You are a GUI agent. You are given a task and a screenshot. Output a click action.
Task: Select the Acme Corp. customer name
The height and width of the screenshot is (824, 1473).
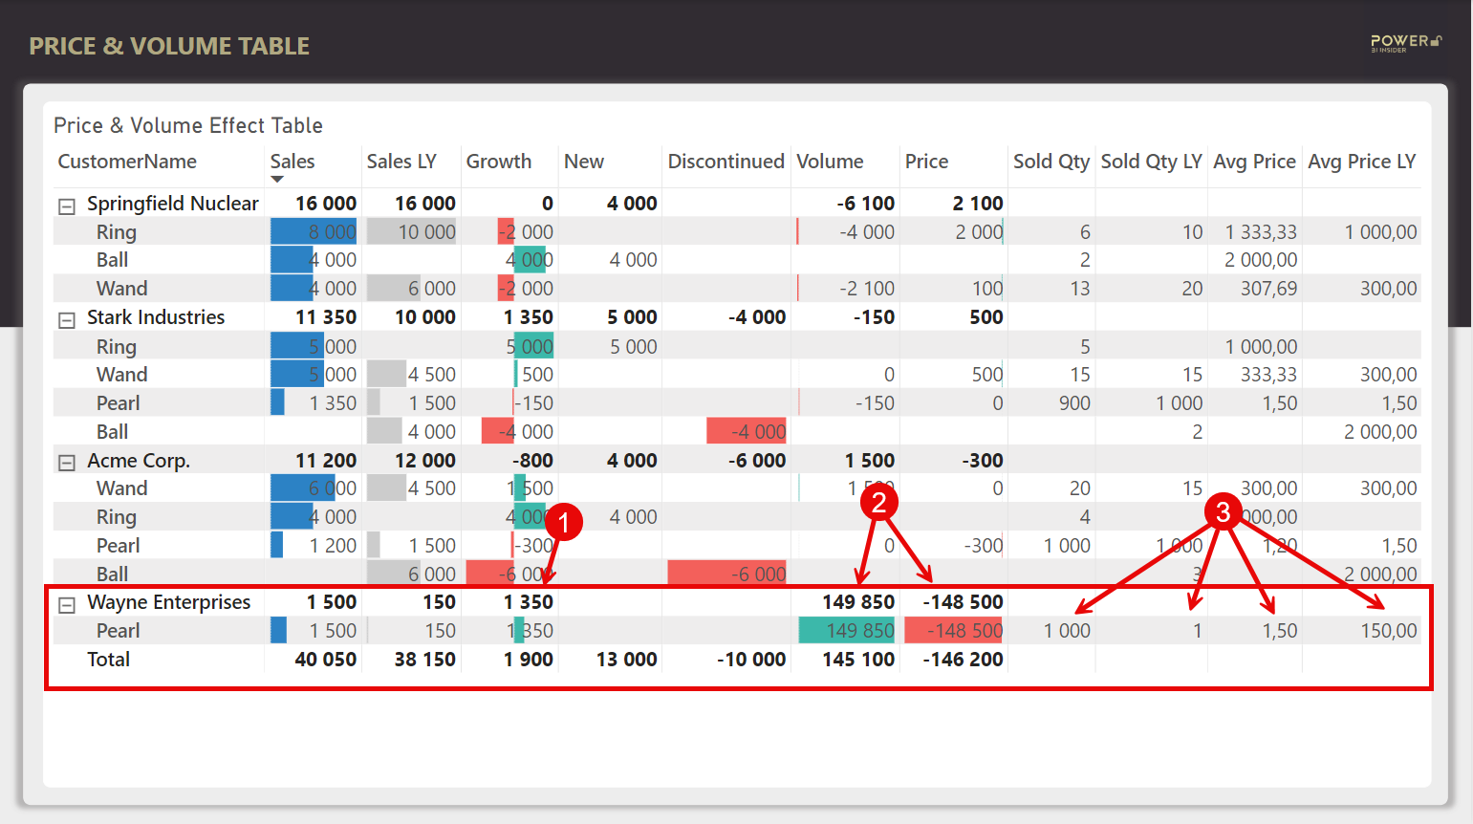(139, 461)
